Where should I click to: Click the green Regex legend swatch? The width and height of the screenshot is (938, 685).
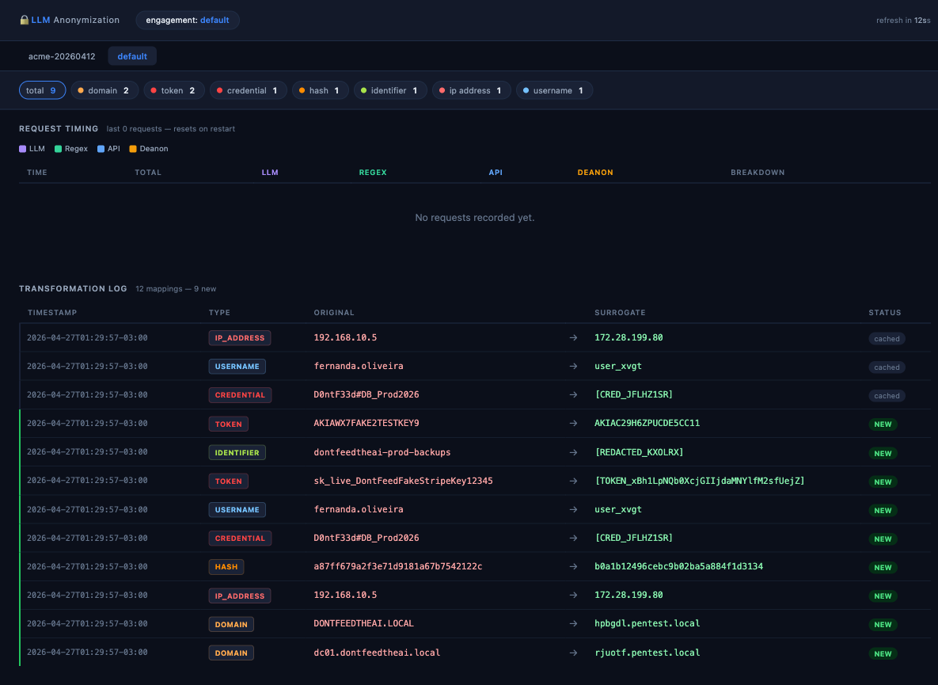58,149
